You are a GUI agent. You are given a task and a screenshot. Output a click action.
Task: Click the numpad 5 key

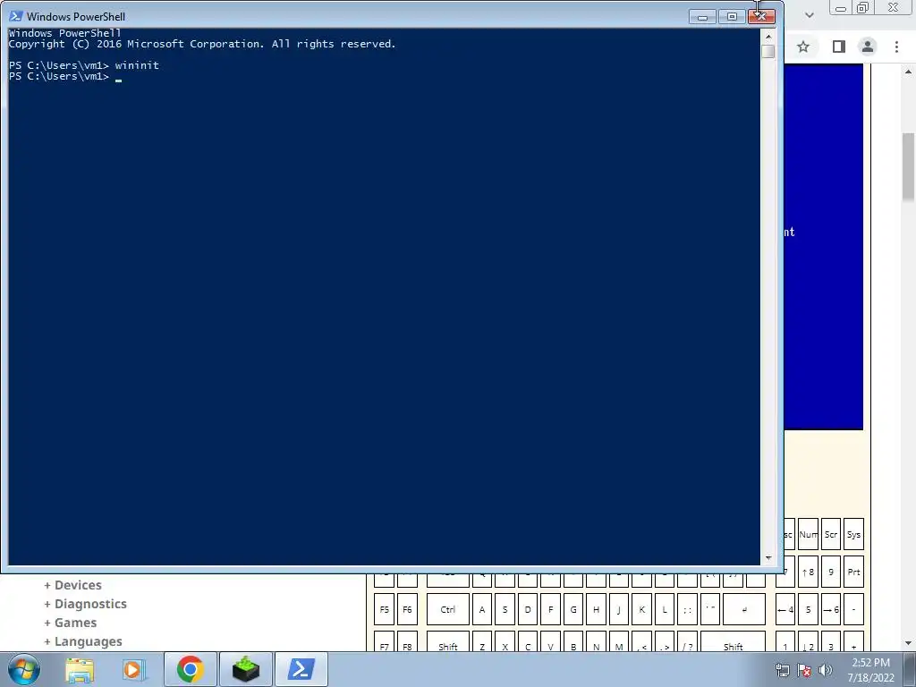coord(808,609)
